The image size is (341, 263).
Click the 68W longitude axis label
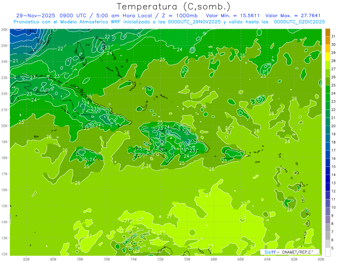(x=214, y=259)
